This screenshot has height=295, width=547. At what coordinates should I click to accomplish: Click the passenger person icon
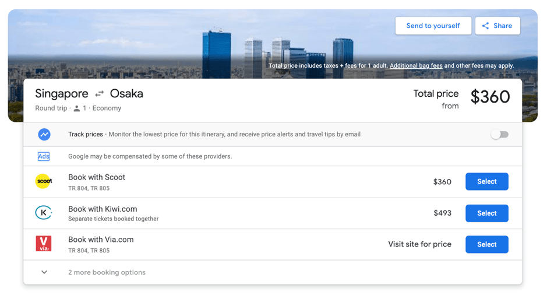[76, 108]
